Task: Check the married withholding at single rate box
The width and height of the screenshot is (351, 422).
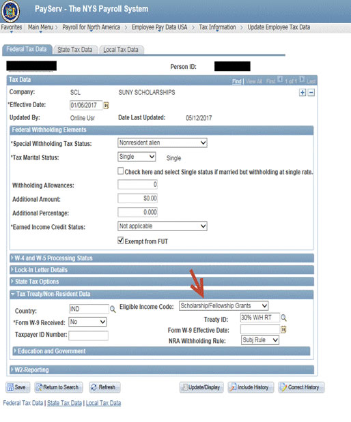Action: coord(120,171)
